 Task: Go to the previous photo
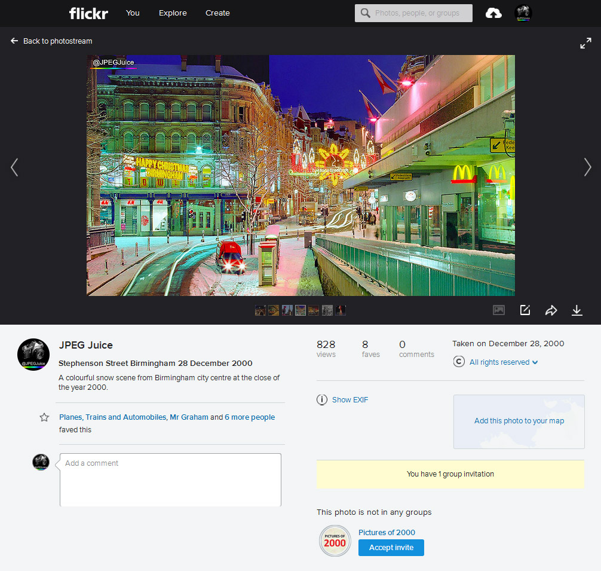[14, 167]
